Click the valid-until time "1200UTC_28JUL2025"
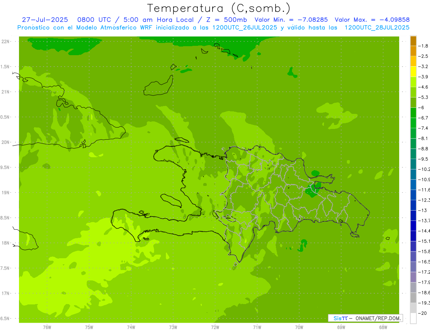The width and height of the screenshot is (430, 332). pos(377,28)
